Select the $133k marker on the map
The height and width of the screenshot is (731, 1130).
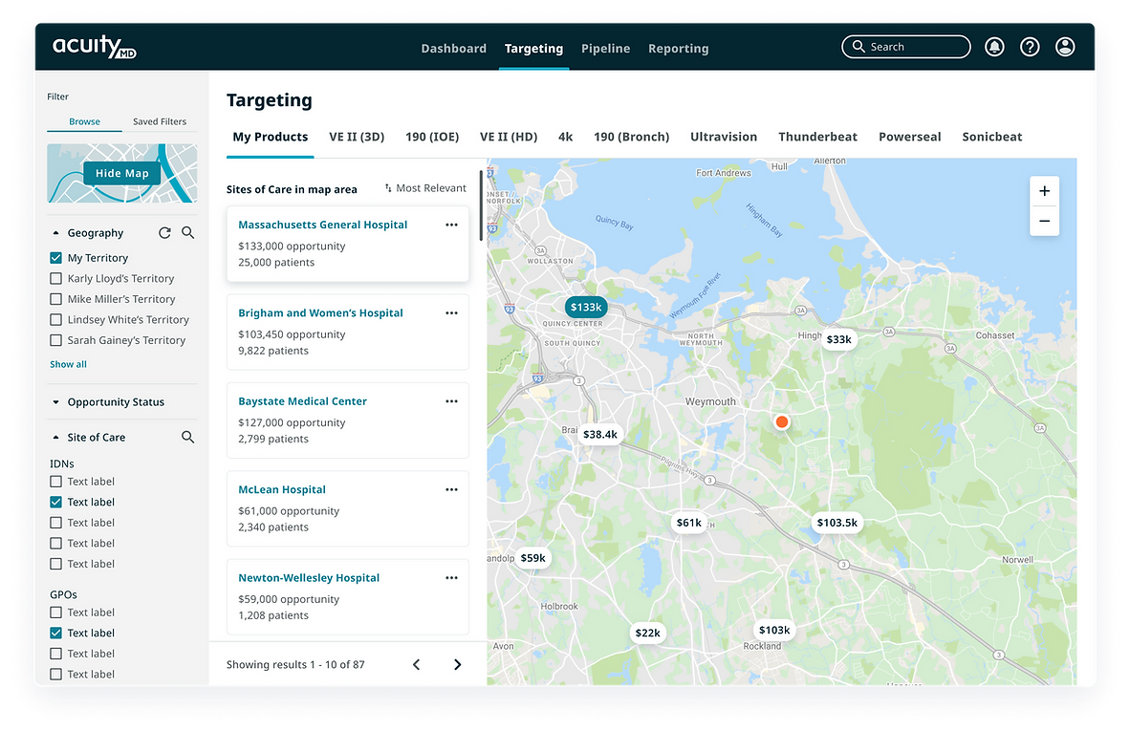(x=585, y=307)
